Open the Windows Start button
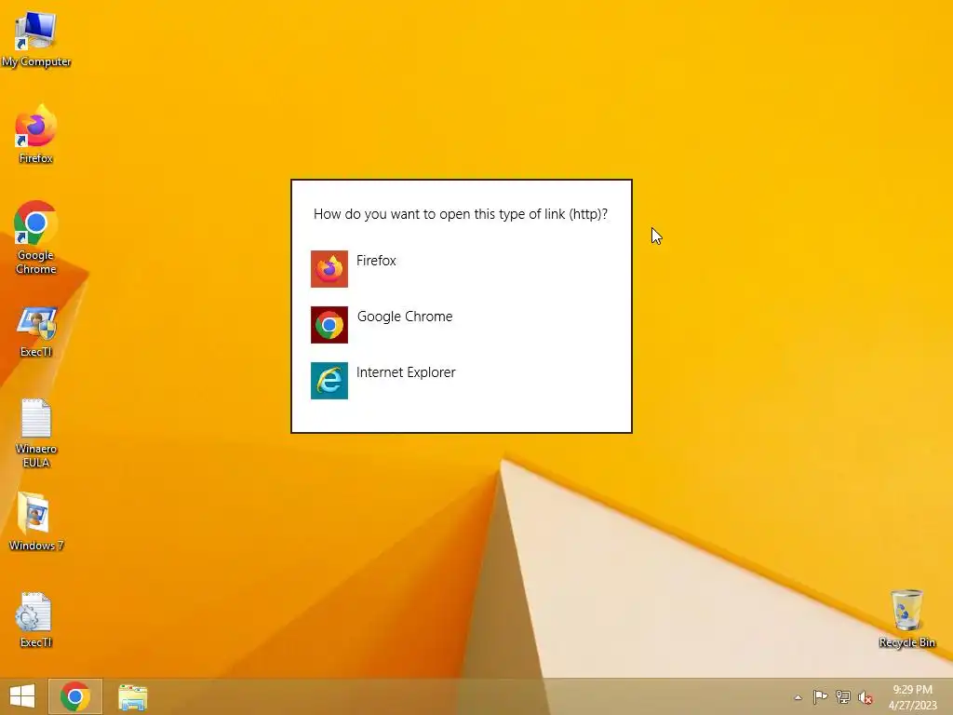 (22, 696)
